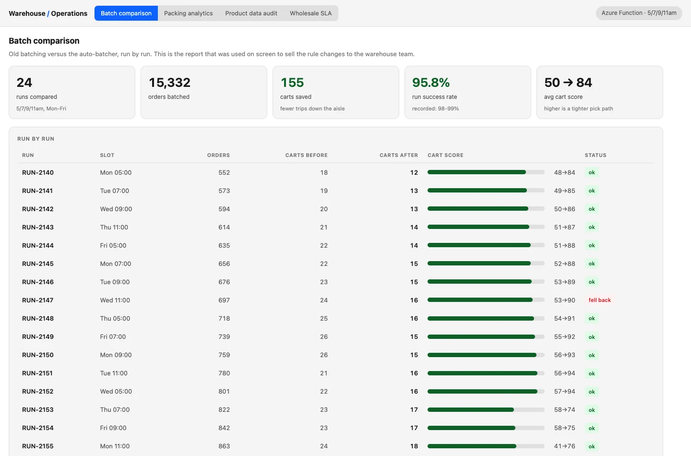Click the RUN column header

pos(28,155)
